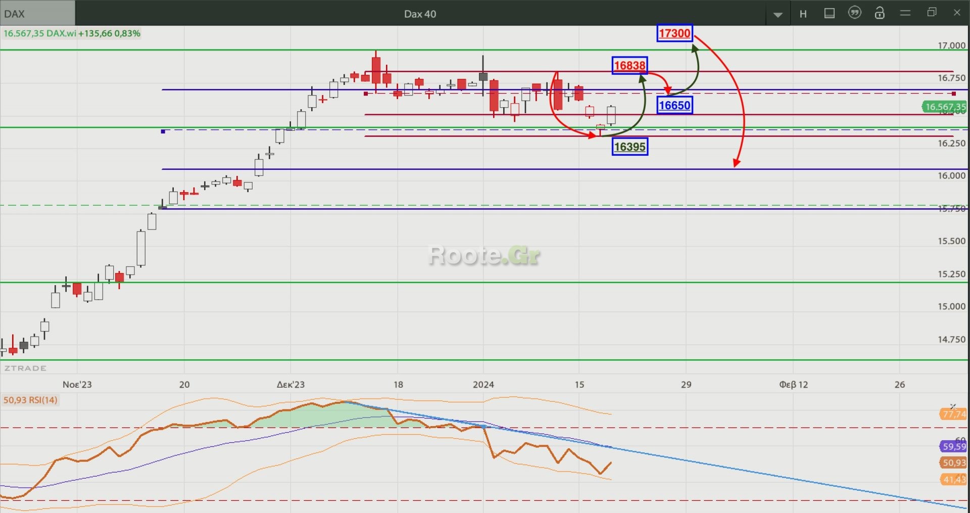Click the DAX.wi quote text
Viewport: 970px width, 513px height.
point(61,34)
